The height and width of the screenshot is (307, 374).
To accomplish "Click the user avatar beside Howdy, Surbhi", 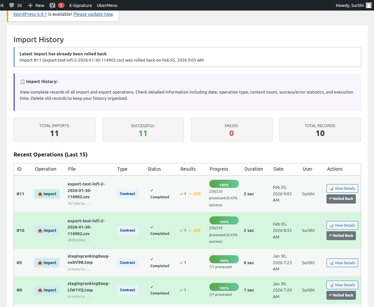I will click(369, 5).
